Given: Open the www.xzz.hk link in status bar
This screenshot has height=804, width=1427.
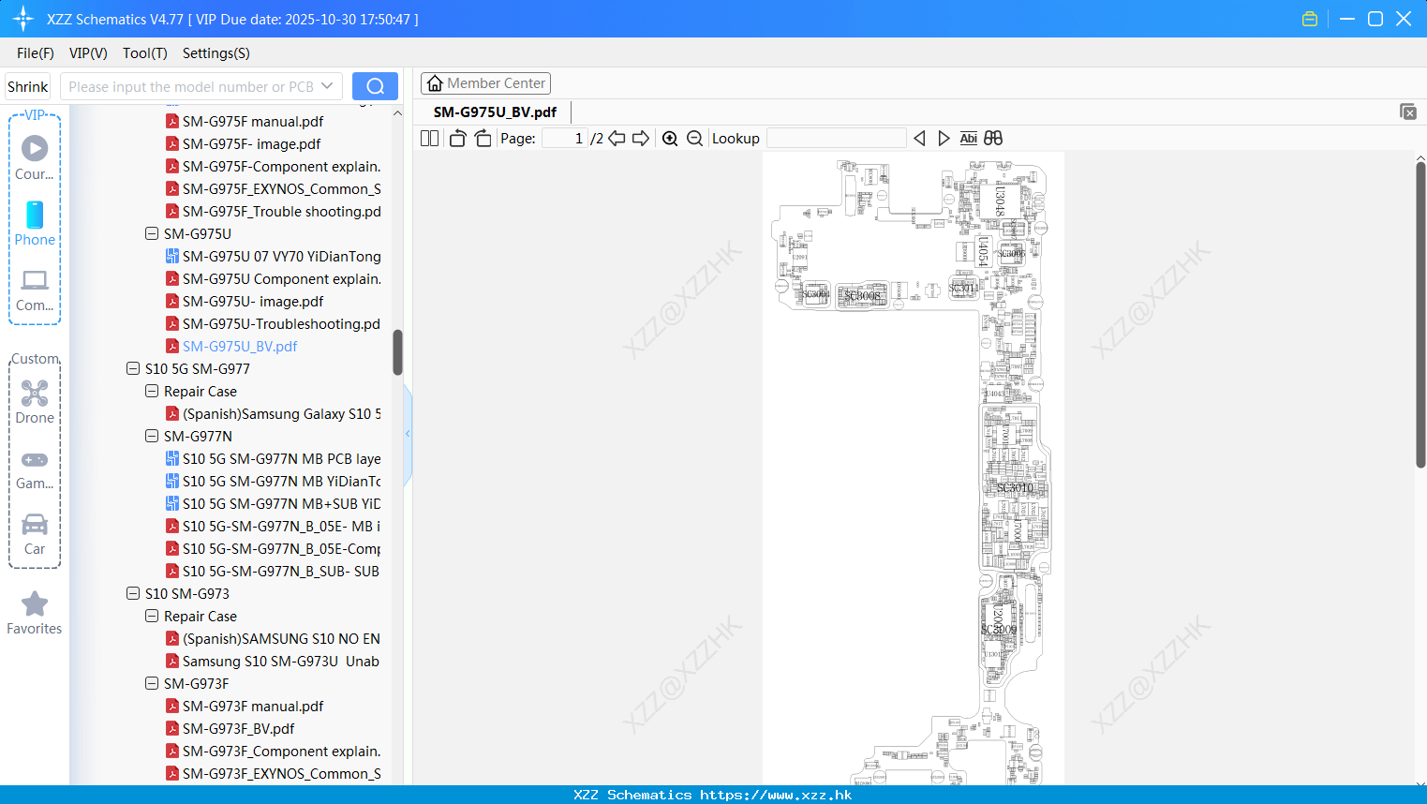Looking at the screenshot, I should tap(776, 795).
